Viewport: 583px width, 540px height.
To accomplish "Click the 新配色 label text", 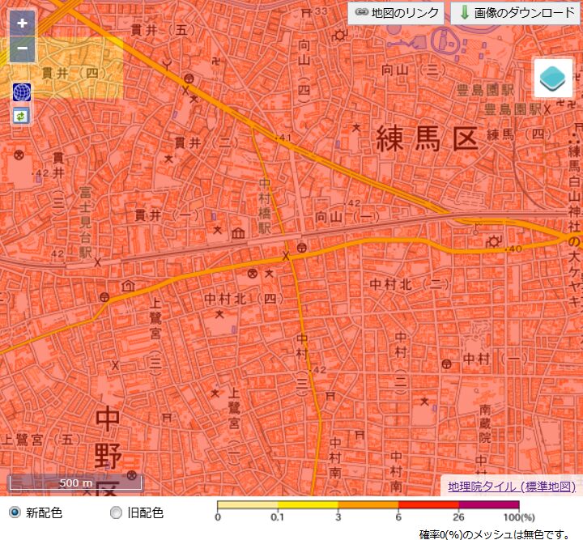I will (x=44, y=512).
